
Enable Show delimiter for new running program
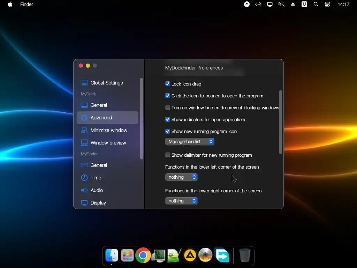(168, 155)
